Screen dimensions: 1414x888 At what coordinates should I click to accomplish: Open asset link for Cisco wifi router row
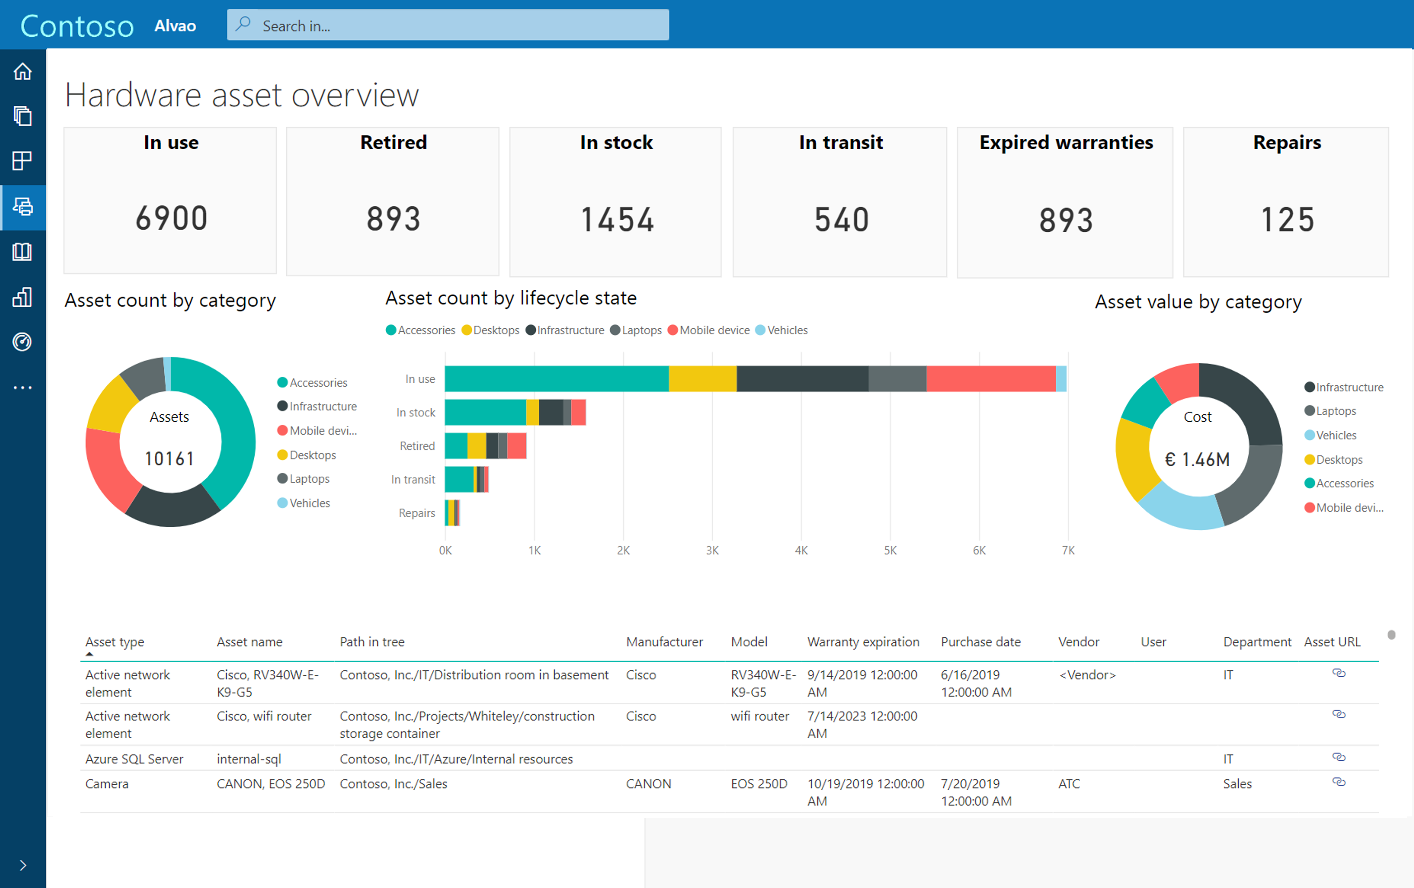(1338, 714)
